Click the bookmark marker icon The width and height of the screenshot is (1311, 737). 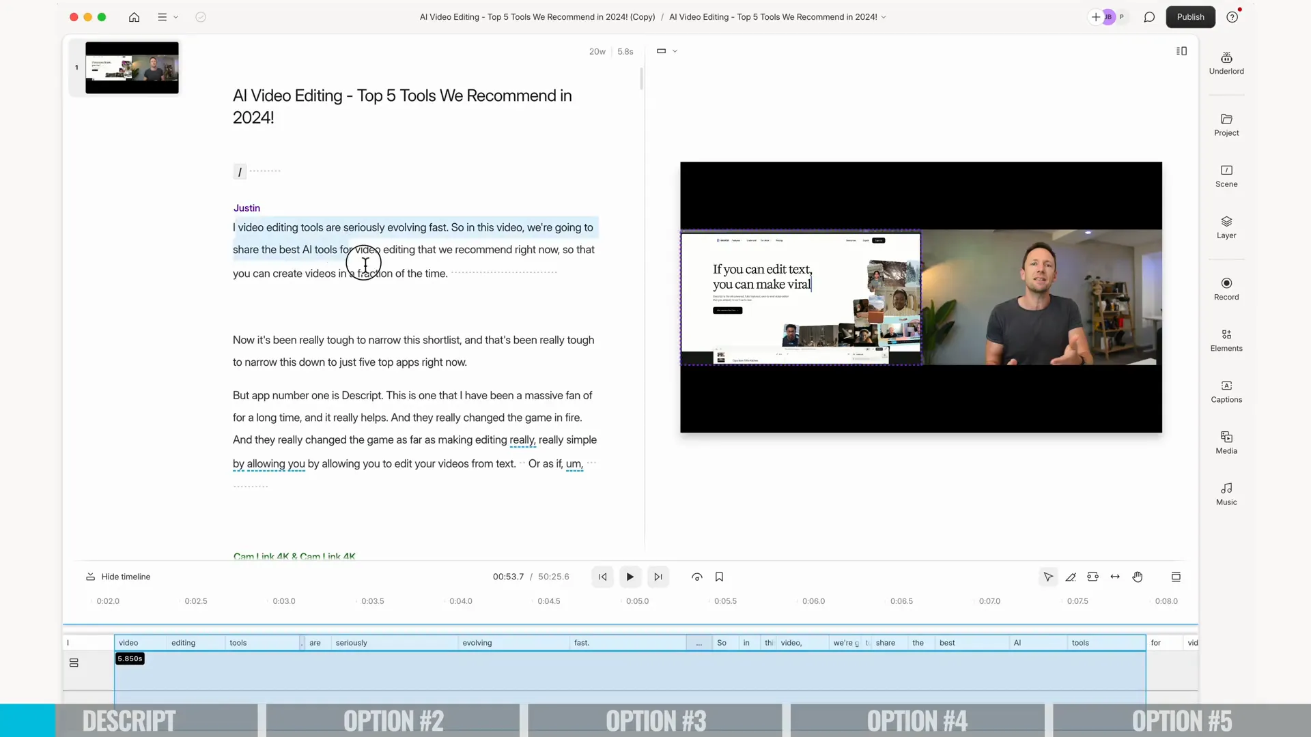point(719,577)
